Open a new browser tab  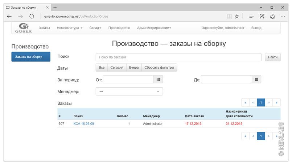pyautogui.click(x=55, y=7)
